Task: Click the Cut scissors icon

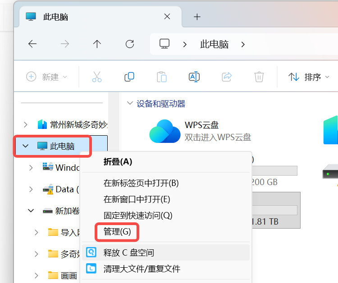Action: pos(97,77)
